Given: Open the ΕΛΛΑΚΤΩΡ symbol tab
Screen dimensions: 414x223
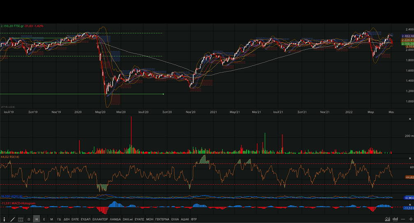Looking at the screenshot, I should [x=100, y=219].
